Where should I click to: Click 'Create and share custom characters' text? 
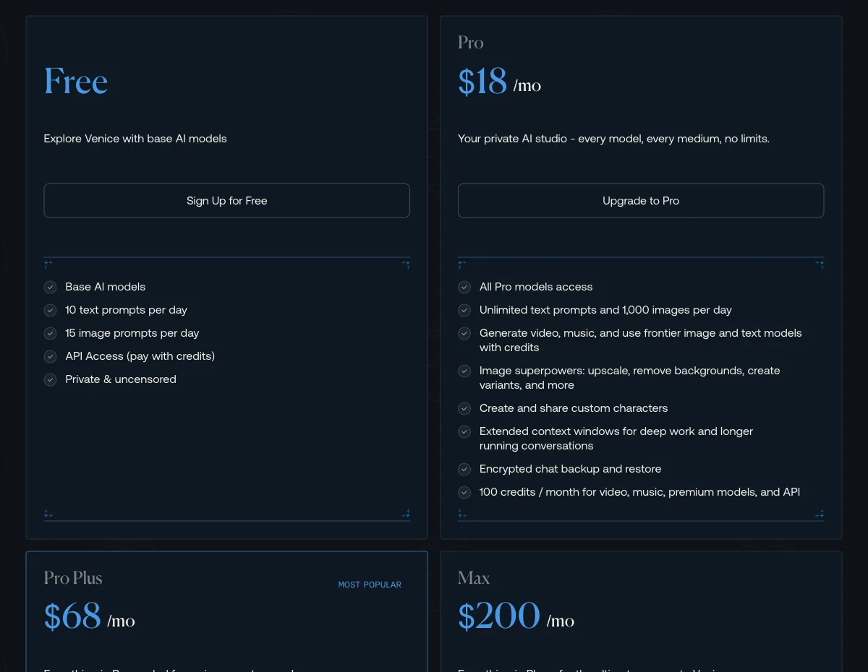[574, 408]
